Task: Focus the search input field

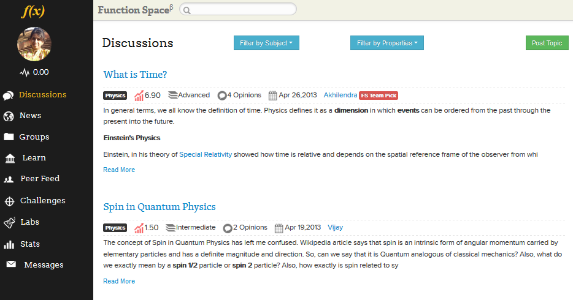Action: tap(238, 9)
